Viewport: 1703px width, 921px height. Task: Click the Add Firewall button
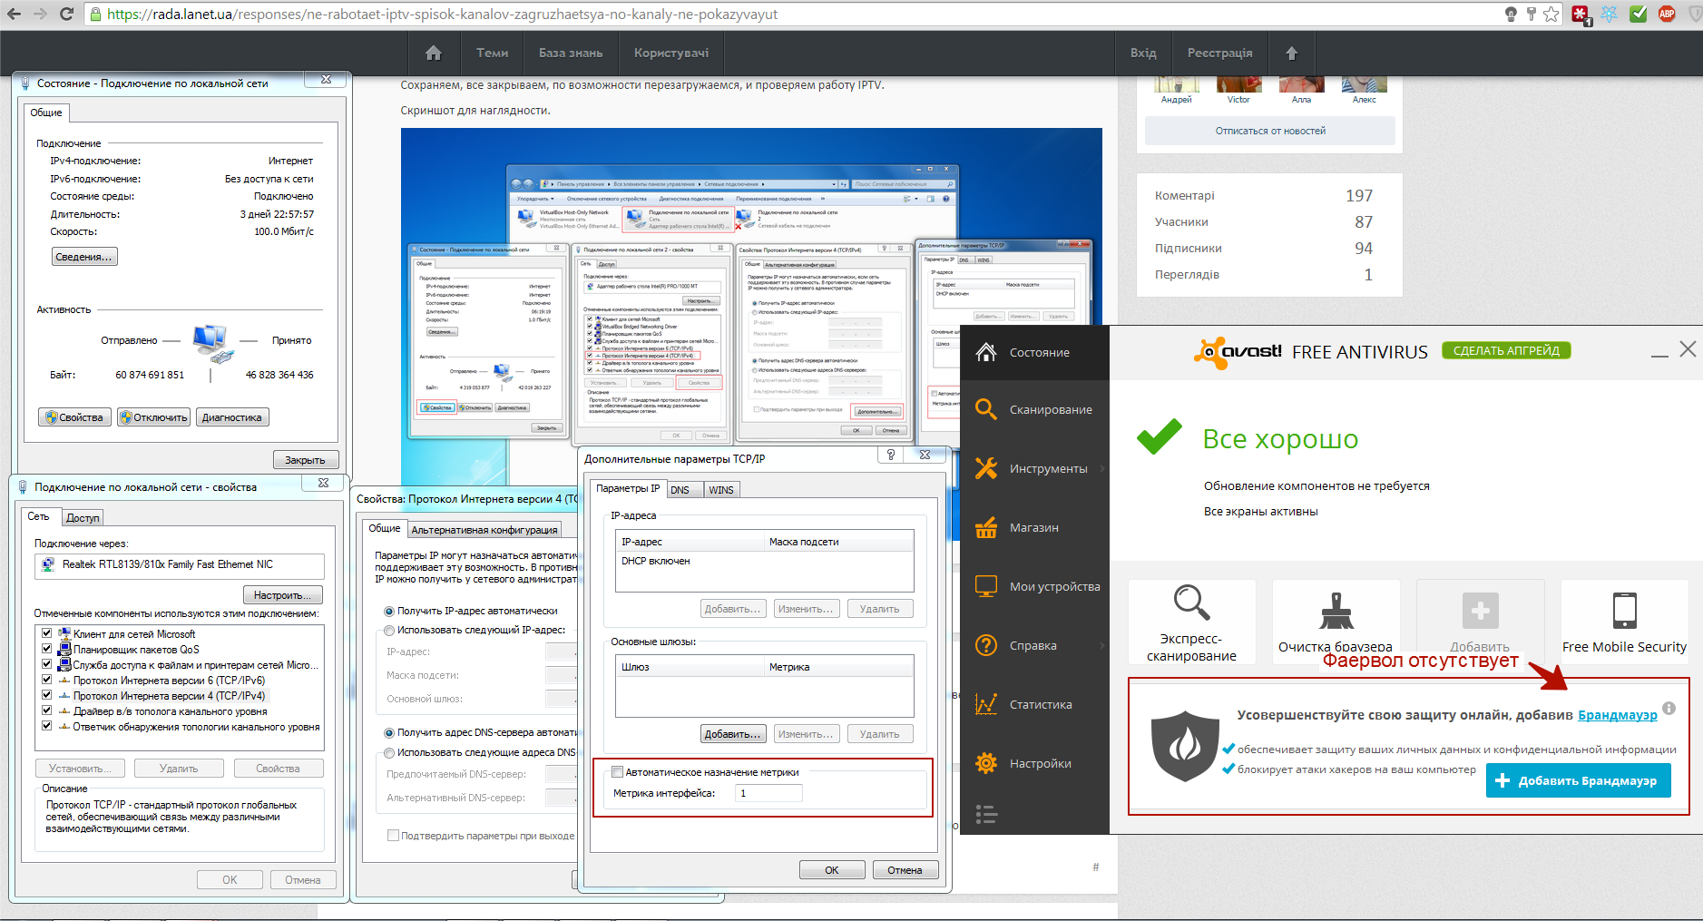tap(1578, 780)
